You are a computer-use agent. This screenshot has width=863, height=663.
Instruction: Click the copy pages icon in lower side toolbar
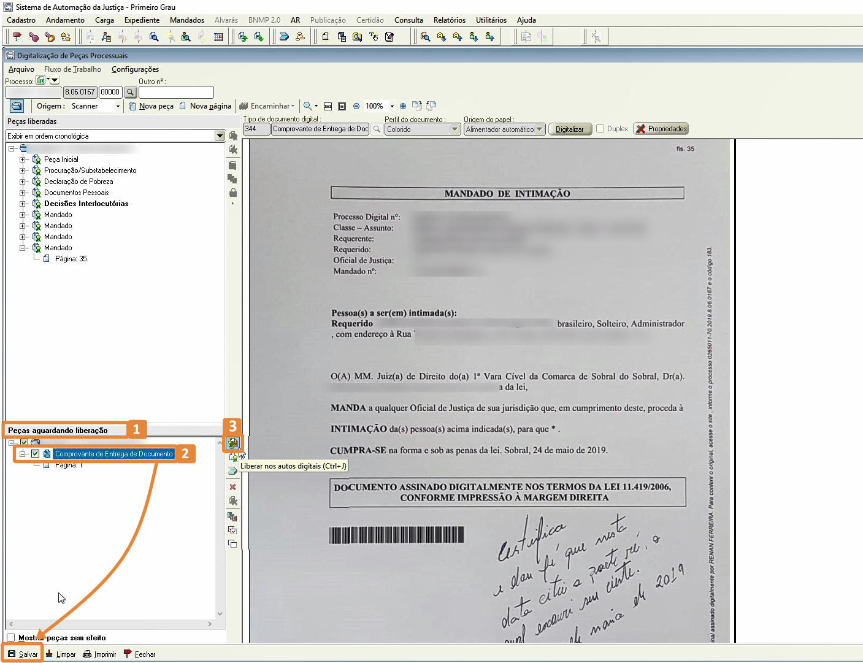232,516
